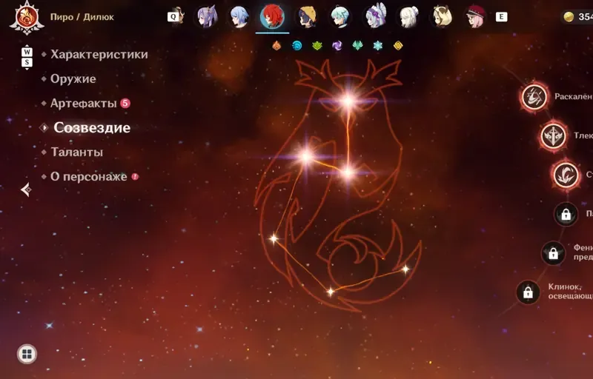Select the Electro element filter icon
This screenshot has height=379, width=593.
[x=337, y=46]
